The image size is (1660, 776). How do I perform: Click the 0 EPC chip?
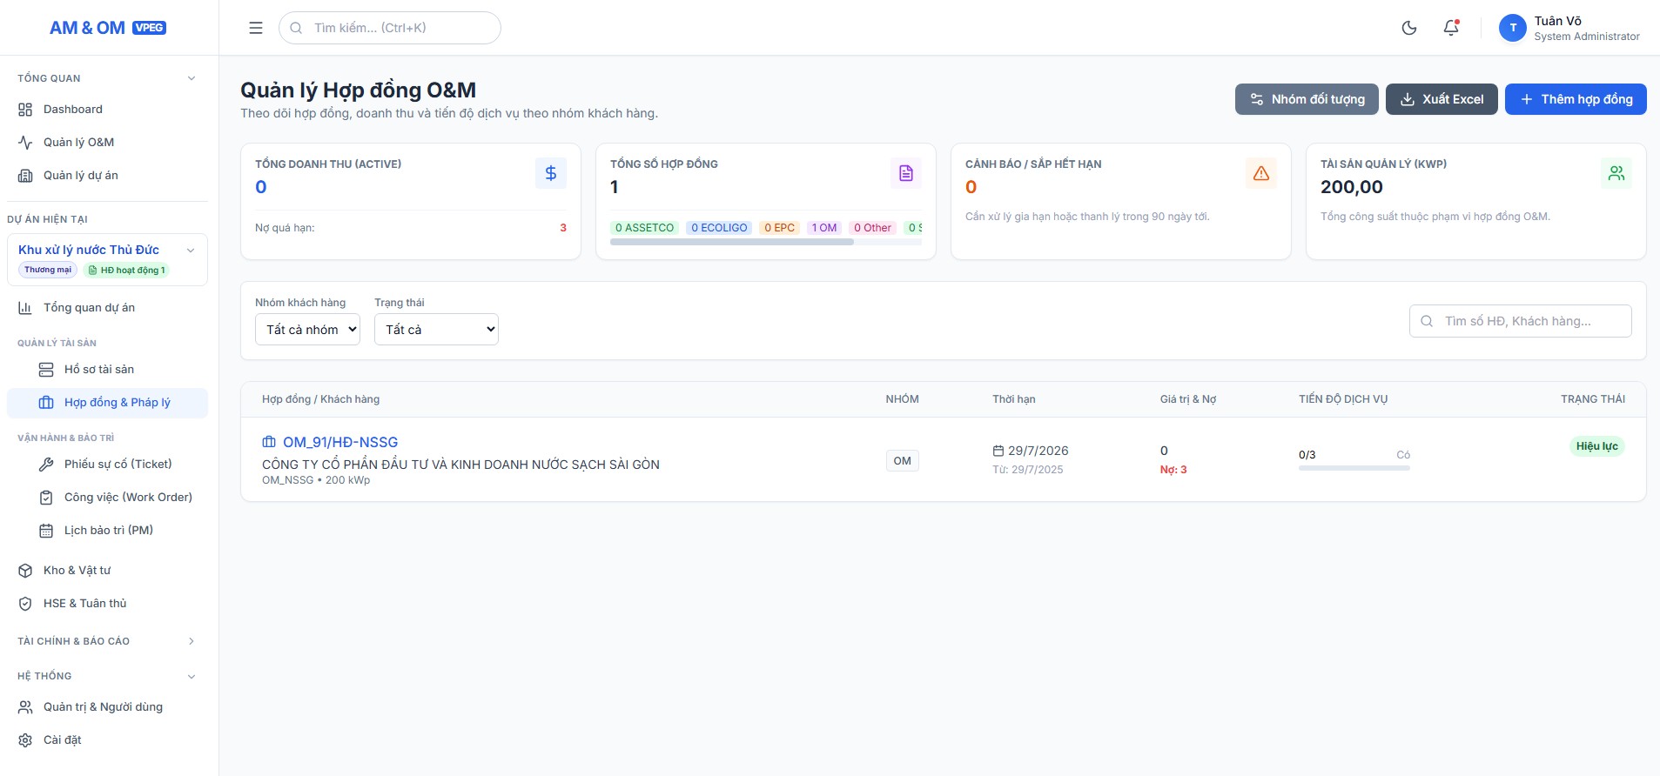[779, 228]
